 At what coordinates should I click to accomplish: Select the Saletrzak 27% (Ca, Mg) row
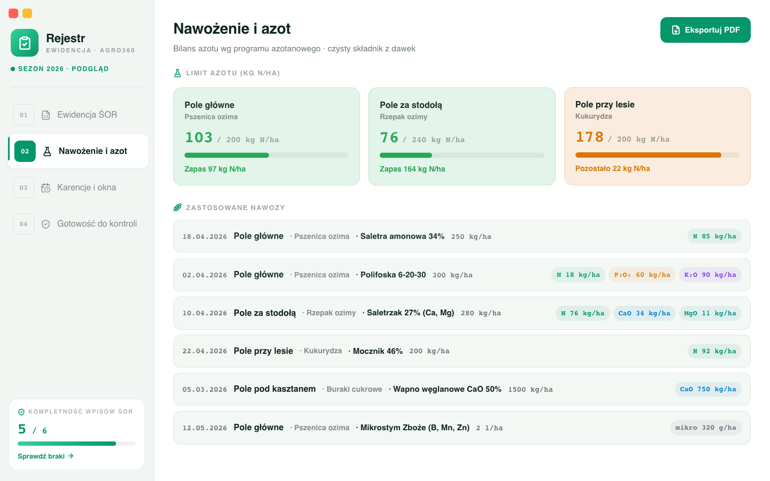point(462,313)
